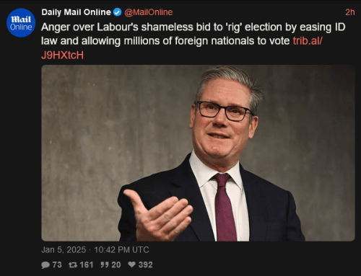
Task: Click the 2h relative timestamp
Action: coord(350,12)
